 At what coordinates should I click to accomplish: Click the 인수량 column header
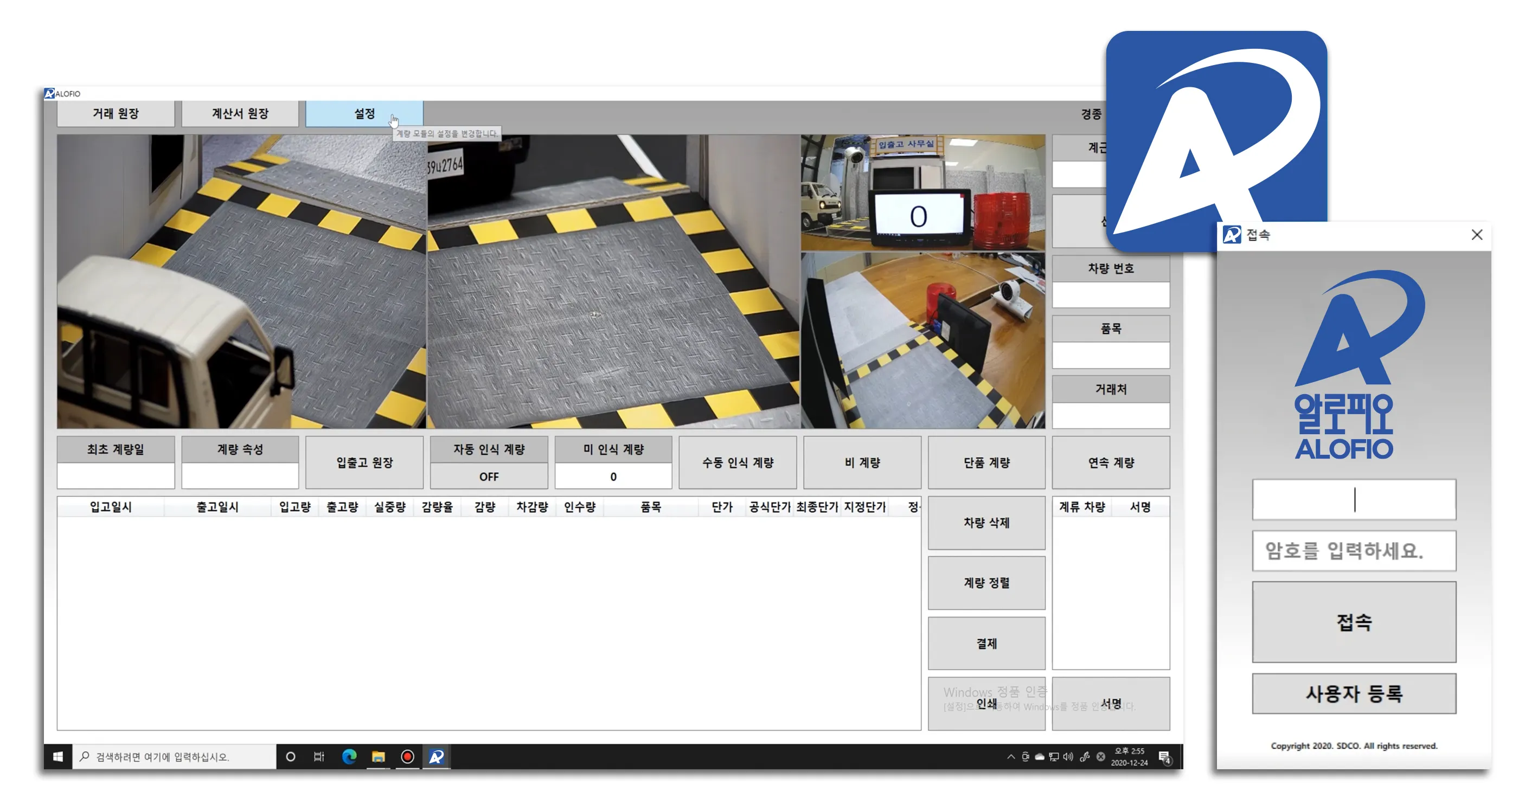(580, 507)
